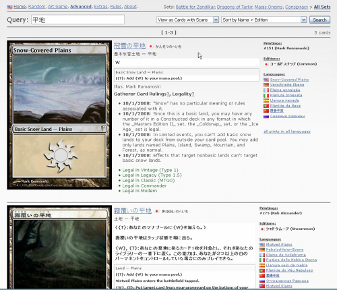Open the Planície da Neve language link
Image resolution: width=337 pixels, height=290 pixels.
(x=285, y=106)
